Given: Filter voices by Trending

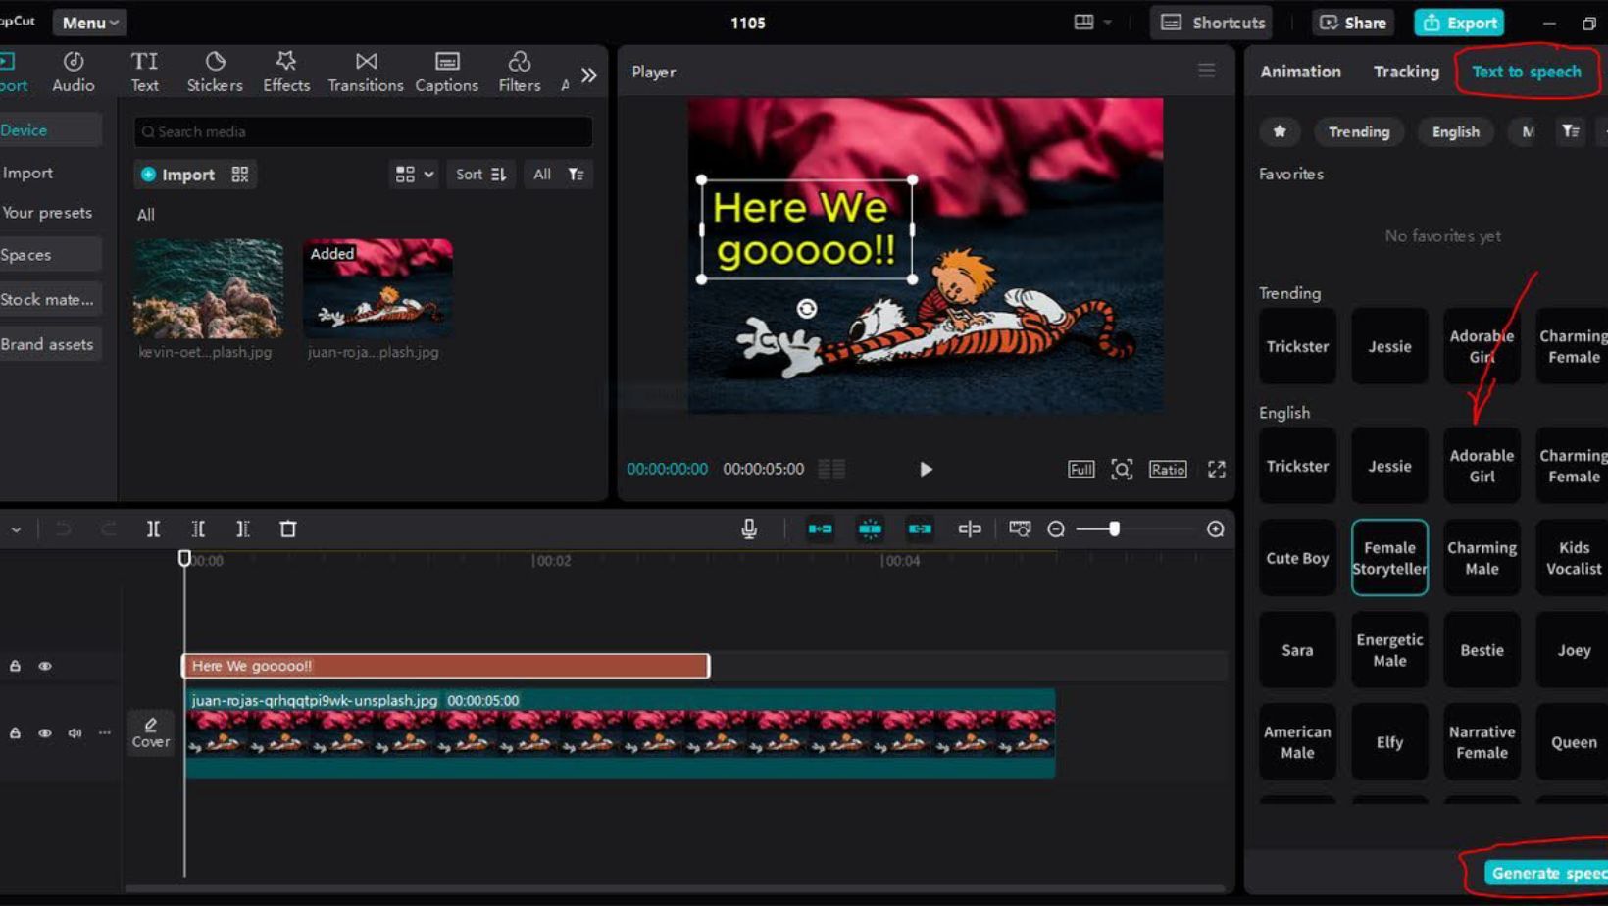Looking at the screenshot, I should (x=1359, y=131).
